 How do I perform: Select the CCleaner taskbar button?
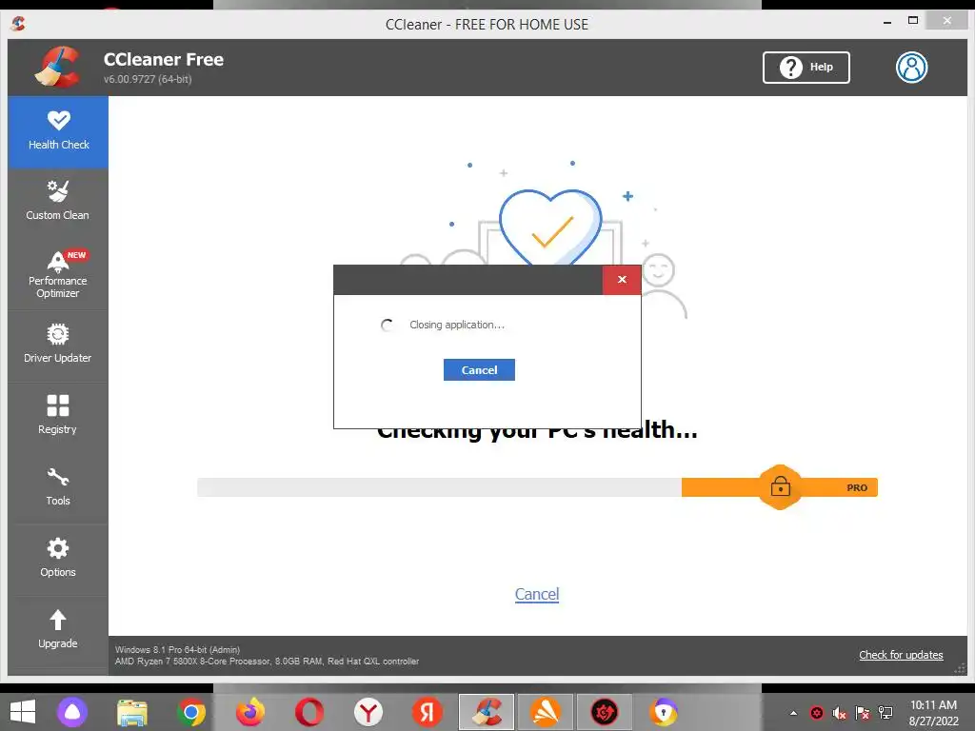487,712
